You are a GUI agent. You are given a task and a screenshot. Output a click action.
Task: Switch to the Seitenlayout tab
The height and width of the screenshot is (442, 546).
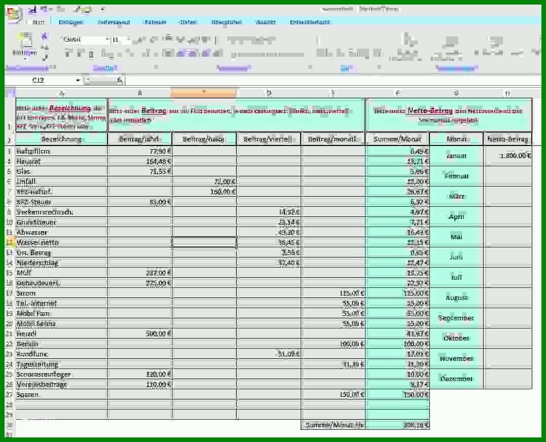click(x=114, y=22)
